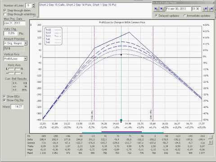
Task: Toggle Show BEs checkbox
Action: (4, 96)
